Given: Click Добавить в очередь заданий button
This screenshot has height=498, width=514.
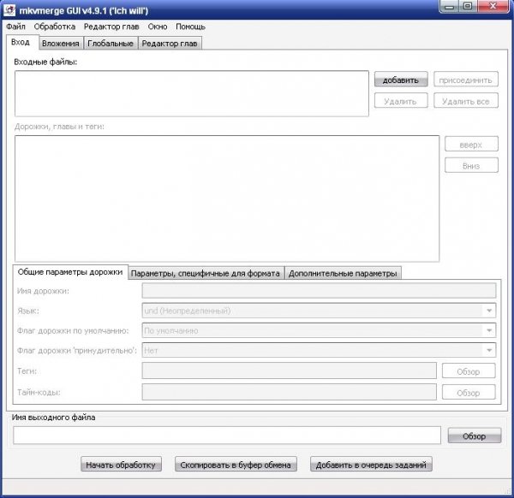Looking at the screenshot, I should click(371, 465).
